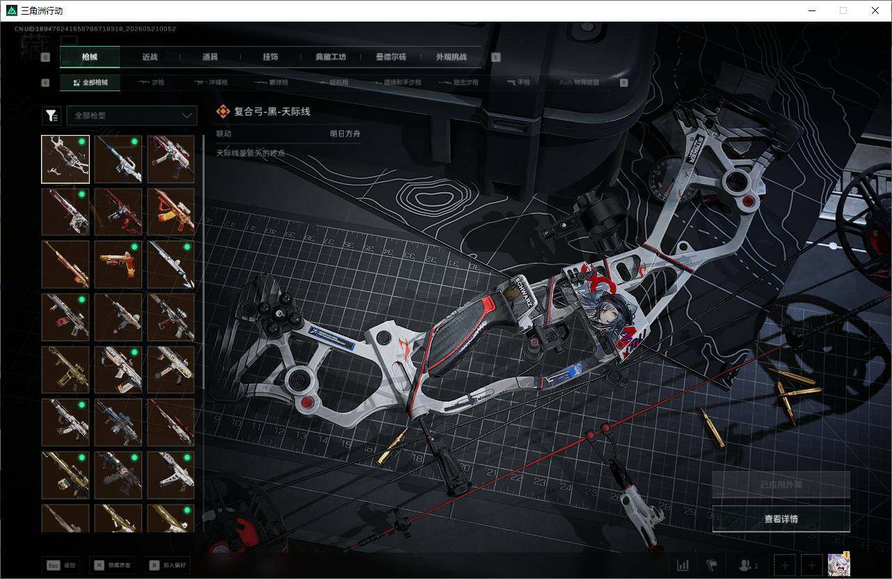Select the highlighted compound bow skin thumbnail
Viewport: 892px width, 579px height.
point(65,159)
